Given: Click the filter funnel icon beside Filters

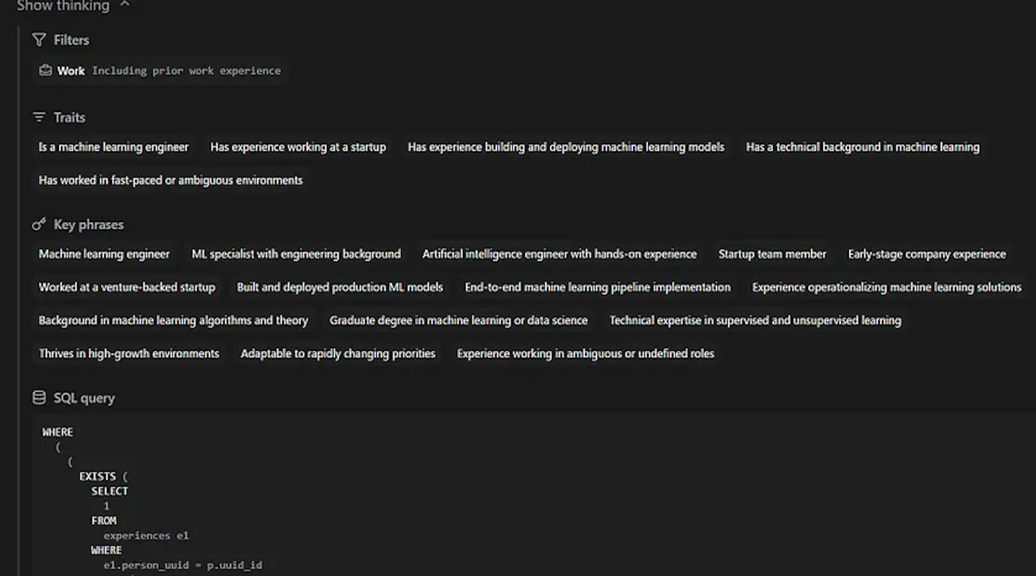Looking at the screenshot, I should (x=39, y=39).
